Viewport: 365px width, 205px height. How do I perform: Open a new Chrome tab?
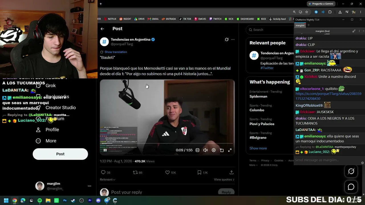101,4
